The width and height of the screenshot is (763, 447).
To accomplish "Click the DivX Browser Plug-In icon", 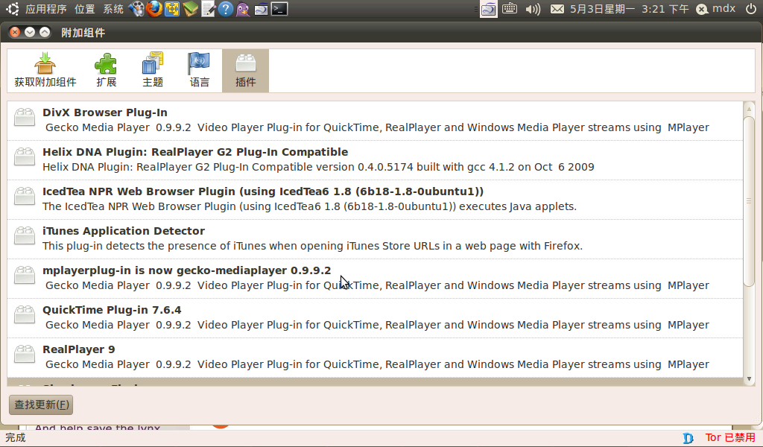I will [25, 117].
